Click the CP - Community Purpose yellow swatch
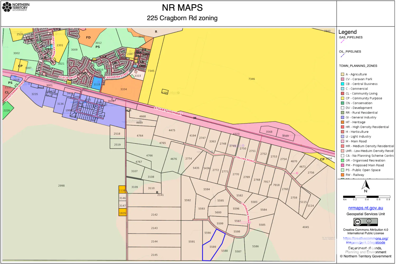The width and height of the screenshot is (396, 264). pyautogui.click(x=342, y=98)
